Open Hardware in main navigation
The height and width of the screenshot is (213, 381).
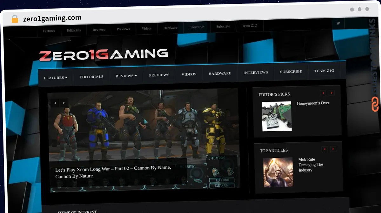(x=220, y=73)
